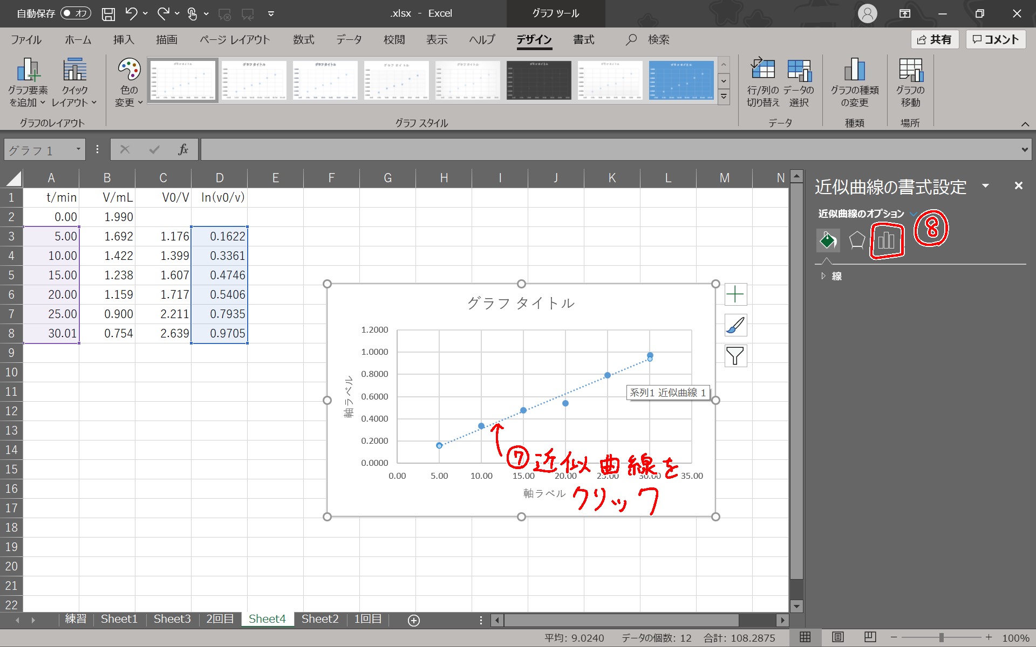Open the Effects pentagon icon
The width and height of the screenshot is (1036, 647).
[856, 240]
